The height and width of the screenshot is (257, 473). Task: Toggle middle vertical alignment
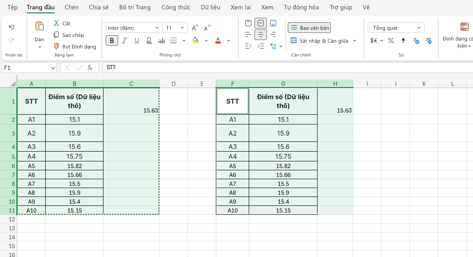[261, 23]
